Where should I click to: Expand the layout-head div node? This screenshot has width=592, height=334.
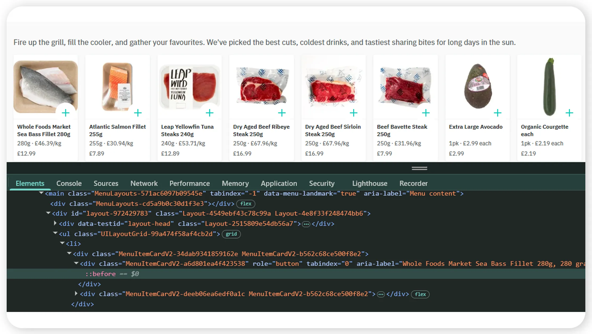click(55, 223)
